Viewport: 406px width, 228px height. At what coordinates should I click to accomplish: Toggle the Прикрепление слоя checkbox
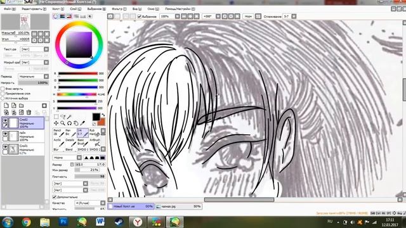tap(3, 93)
